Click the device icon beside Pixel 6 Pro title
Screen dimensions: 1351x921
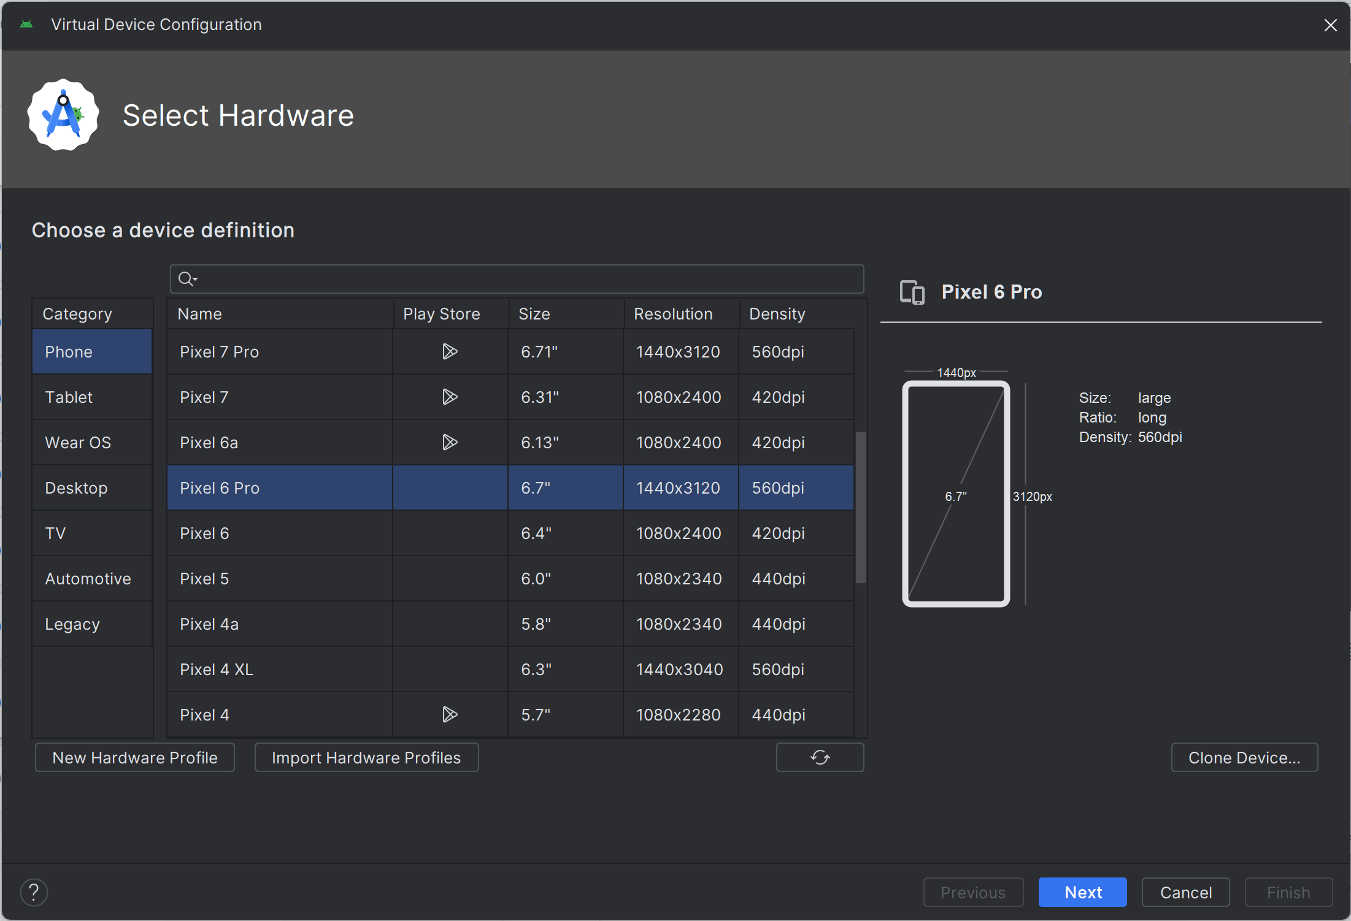coord(912,292)
